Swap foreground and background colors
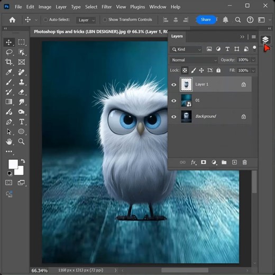Image resolution: width=275 pixels, height=275 pixels. click(x=23, y=161)
